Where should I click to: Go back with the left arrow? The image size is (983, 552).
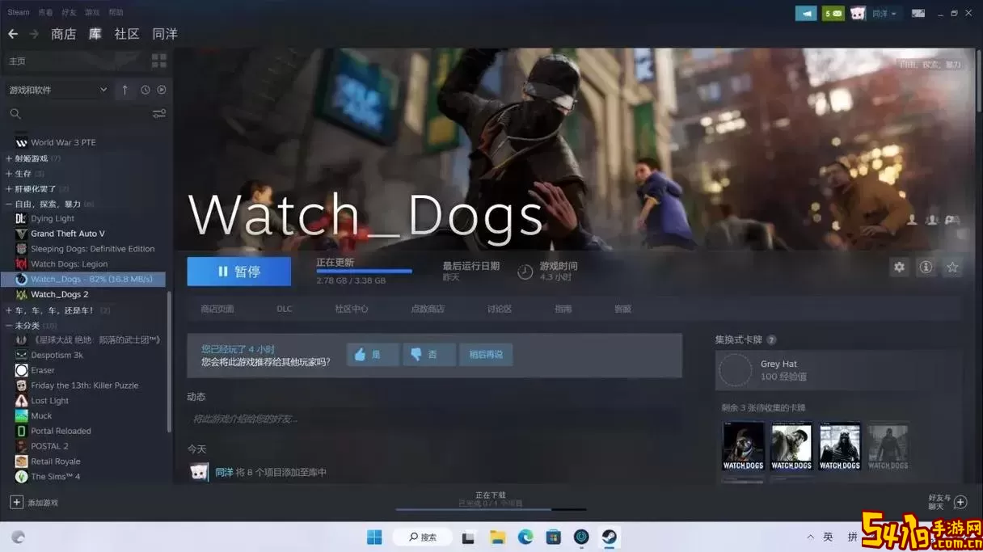(13, 34)
